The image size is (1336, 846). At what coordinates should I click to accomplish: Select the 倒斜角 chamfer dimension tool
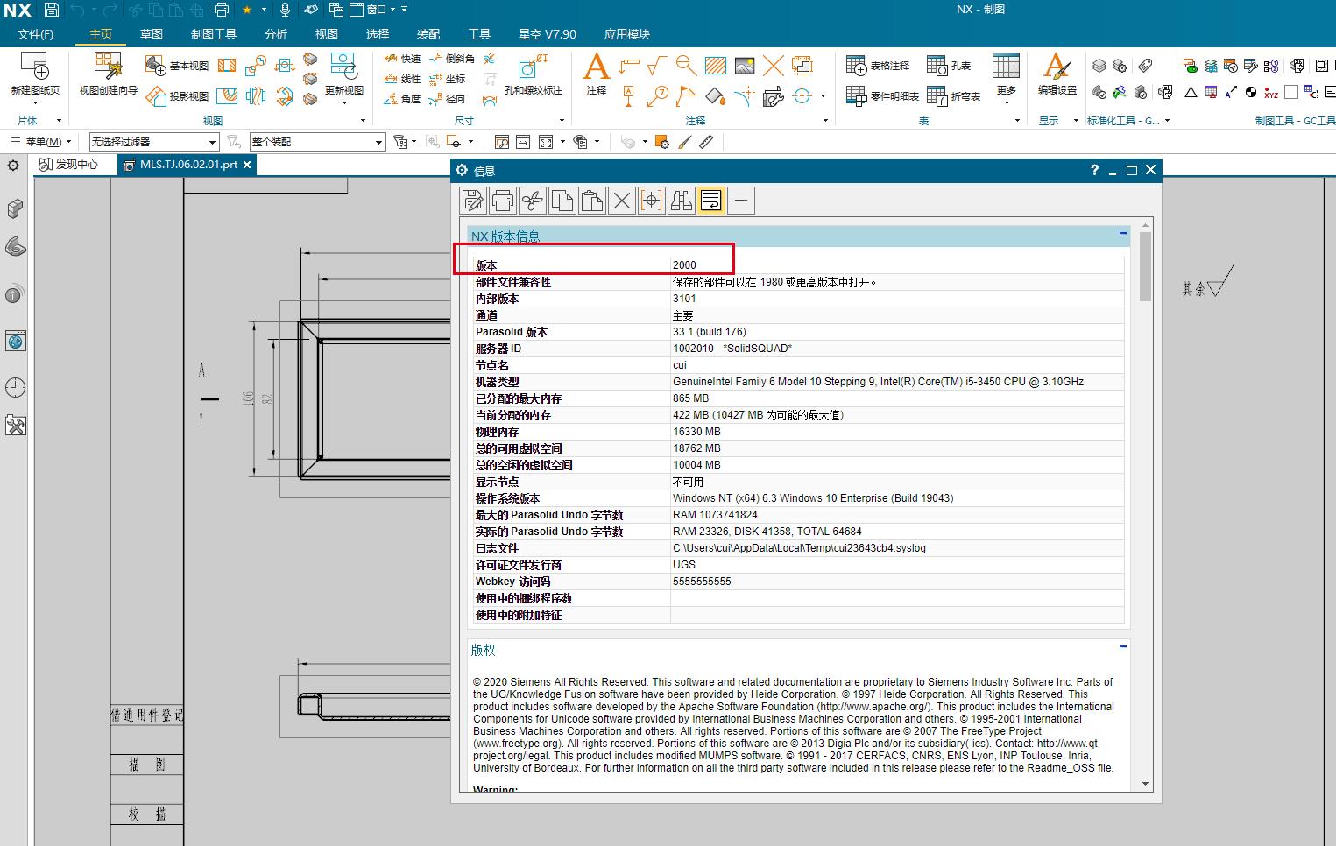[x=451, y=59]
